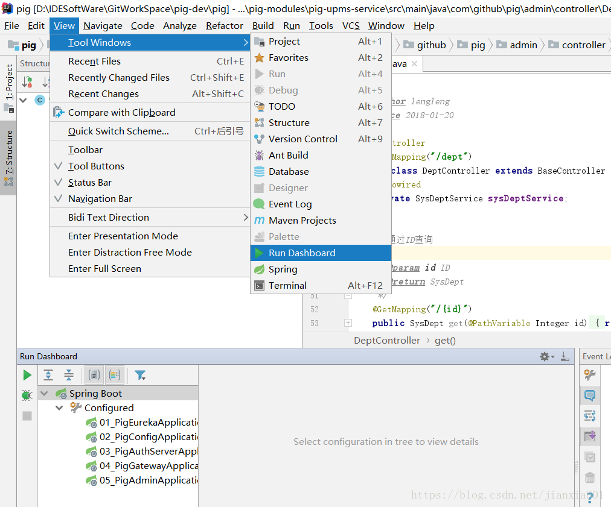Expand the Tool Windows submenu
This screenshot has height=507, width=611.
pyautogui.click(x=150, y=42)
